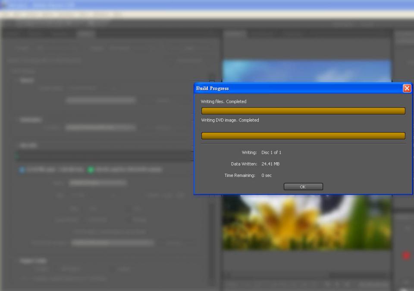Viewport: 414px width, 291px height.
Task: Click OK in Build Progress dialog
Action: click(x=303, y=187)
